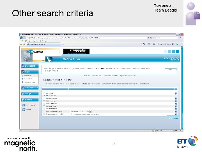
Task: Untick the All Graded Calls checkbox
Action: point(44,96)
